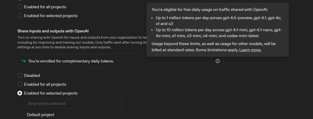This screenshot has height=119, width=313.
Task: Click the tooltip bullet about 10 million tokens
Action: (219, 33)
